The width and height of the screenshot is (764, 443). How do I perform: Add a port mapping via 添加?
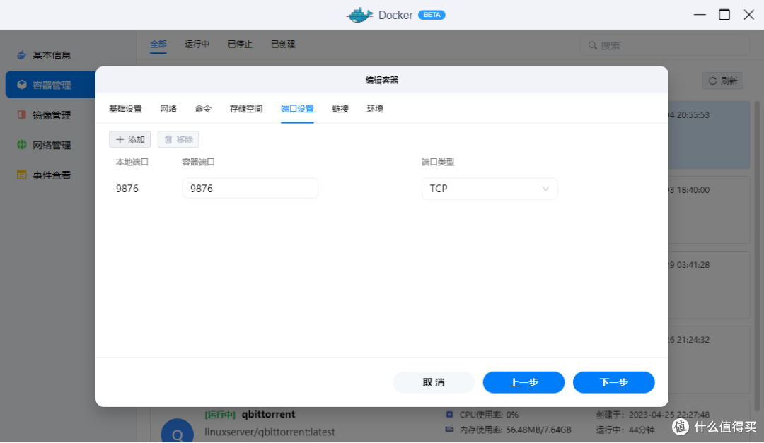129,139
